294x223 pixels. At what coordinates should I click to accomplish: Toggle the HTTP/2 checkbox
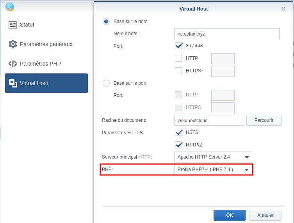(178, 145)
